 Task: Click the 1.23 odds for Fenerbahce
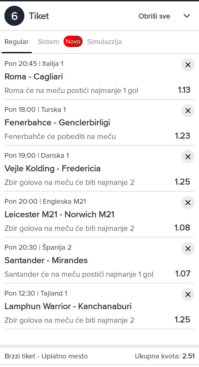coord(182,136)
